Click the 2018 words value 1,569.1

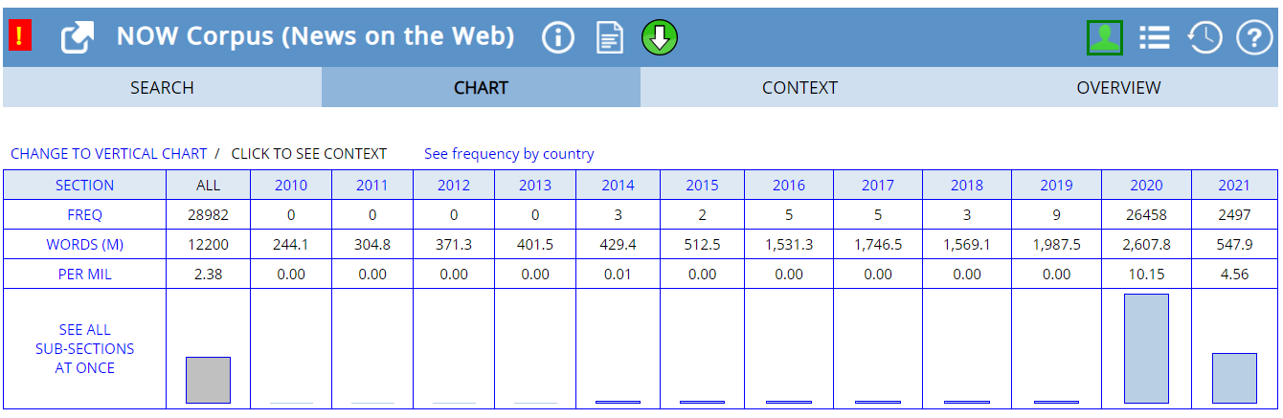coord(967,245)
